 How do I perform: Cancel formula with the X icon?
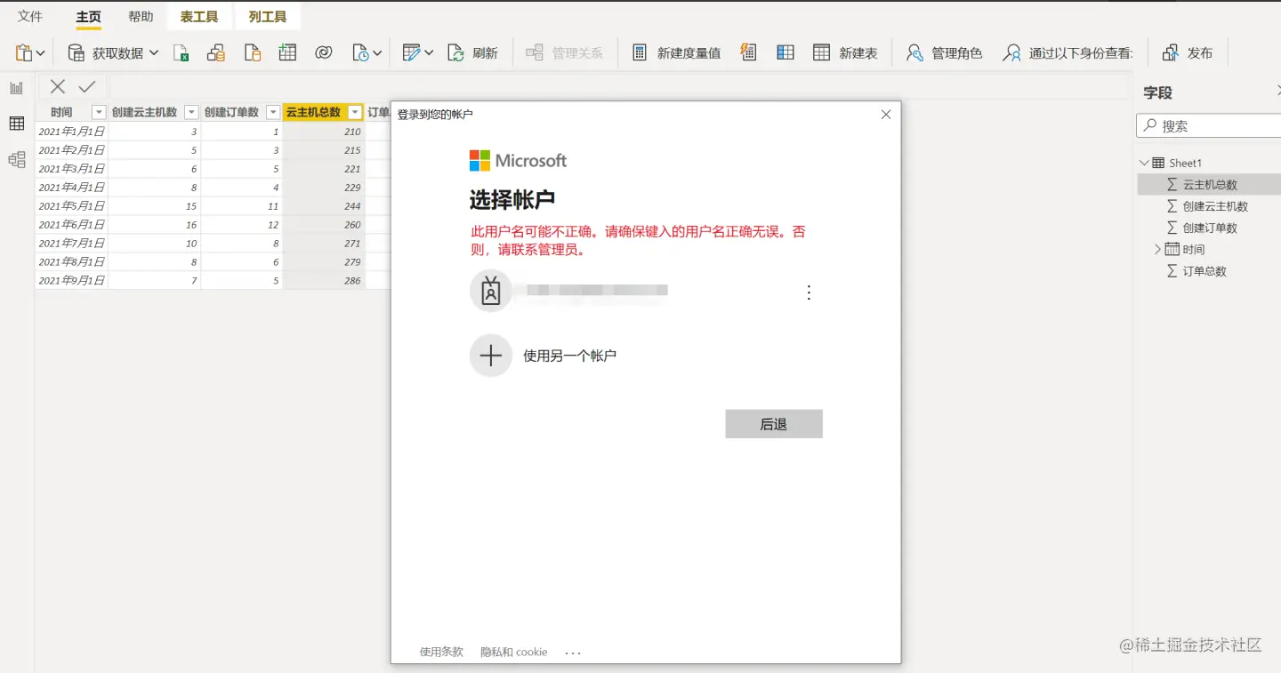click(58, 86)
